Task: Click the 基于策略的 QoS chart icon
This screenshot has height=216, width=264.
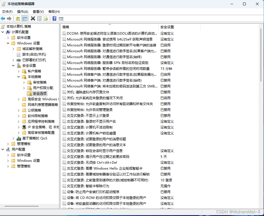Action: click(19, 138)
